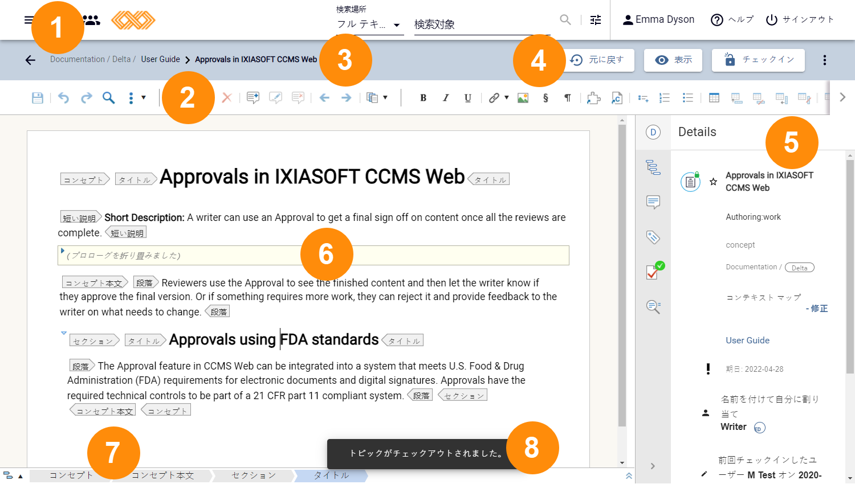Click the 修正 edit link
Screen dimensions: 855x484
pyautogui.click(x=819, y=308)
